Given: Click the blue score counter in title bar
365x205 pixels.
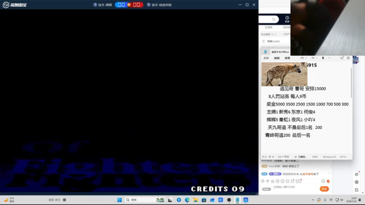Looking at the screenshot, I should click(121, 5).
